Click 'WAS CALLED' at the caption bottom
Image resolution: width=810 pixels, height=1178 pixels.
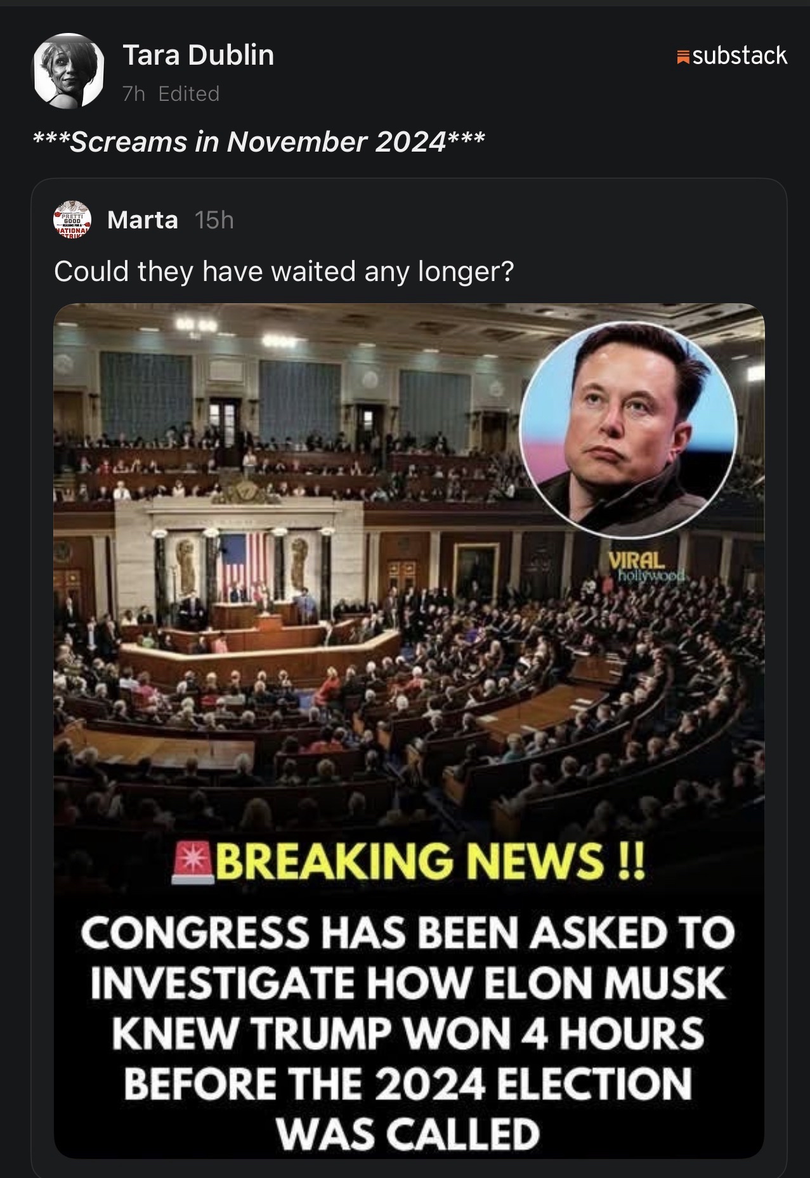pyautogui.click(x=408, y=1134)
